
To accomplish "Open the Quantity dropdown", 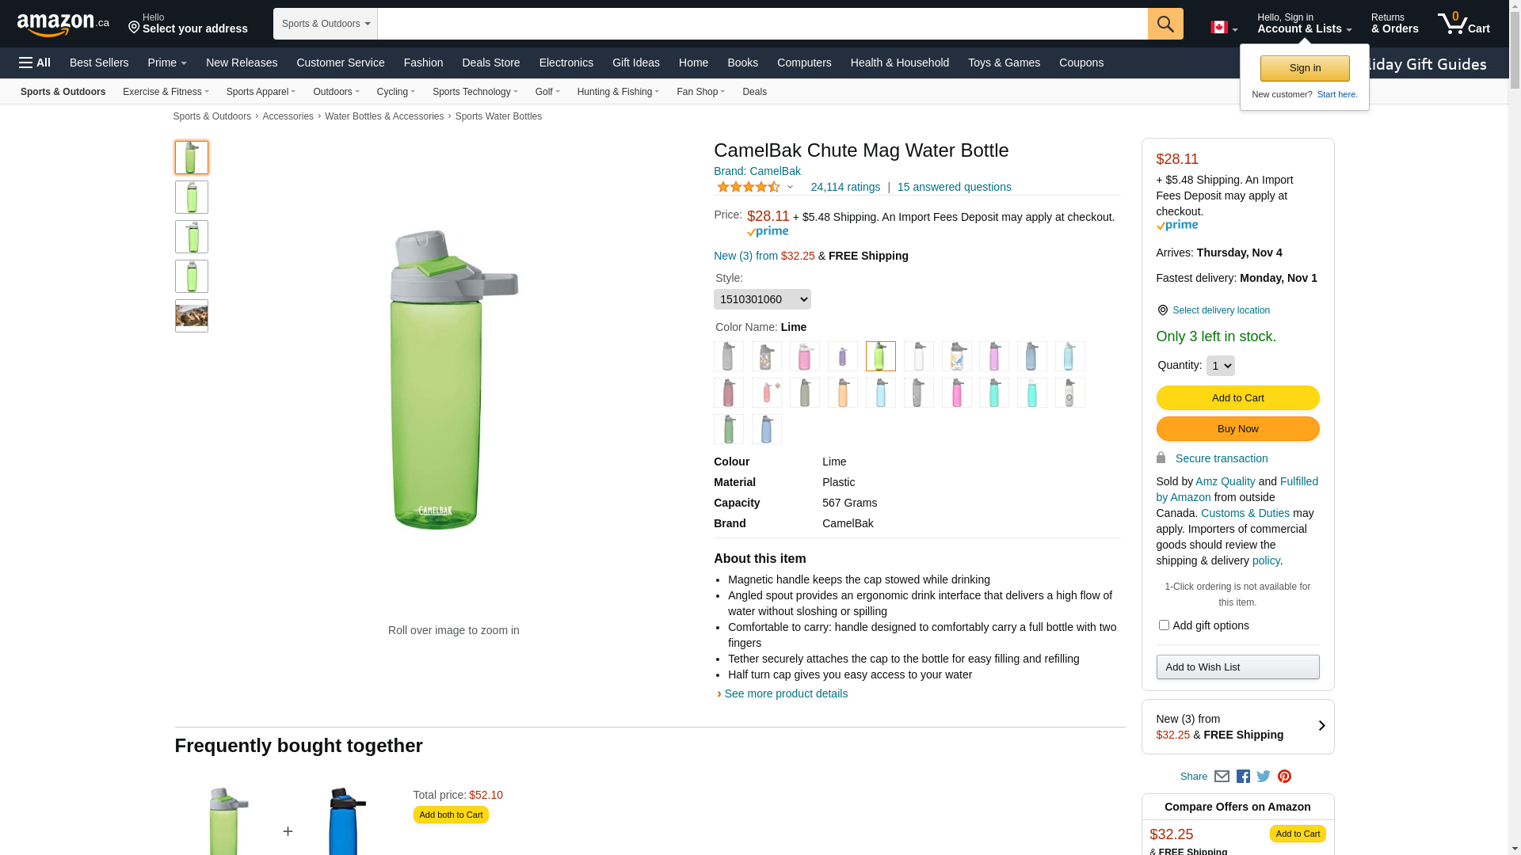I will [x=1220, y=366].
